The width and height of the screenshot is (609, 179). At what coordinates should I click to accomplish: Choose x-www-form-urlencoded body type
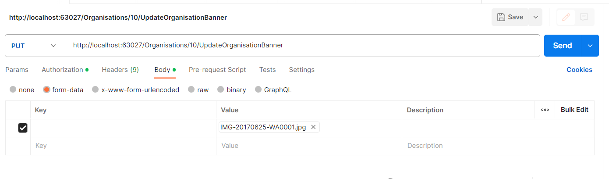[96, 89]
